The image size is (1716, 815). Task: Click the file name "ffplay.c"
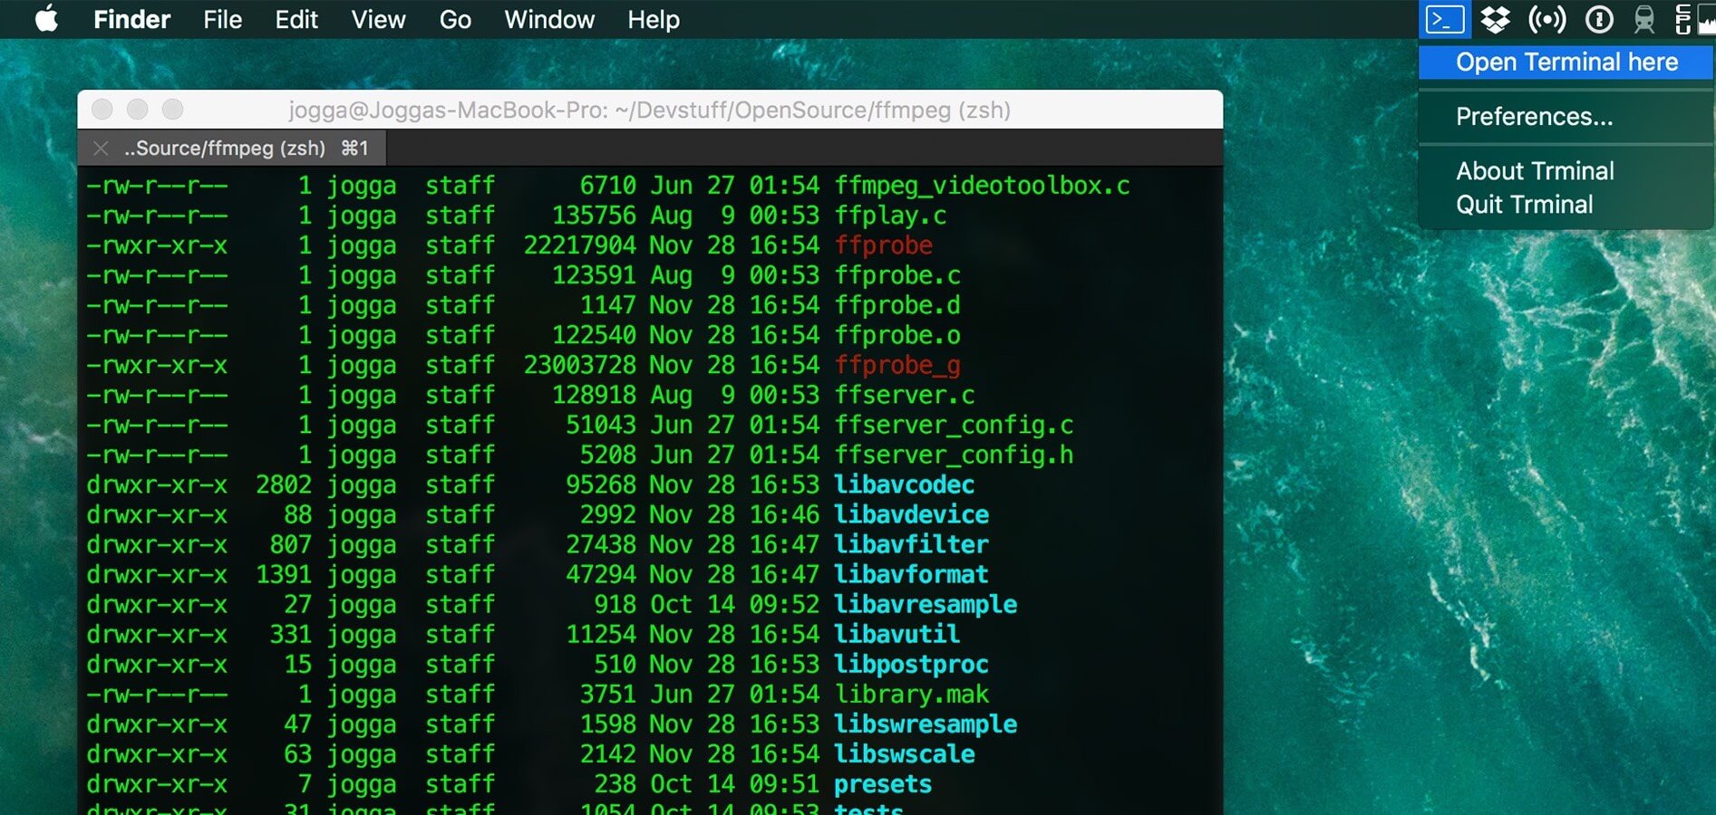pyautogui.click(x=890, y=216)
